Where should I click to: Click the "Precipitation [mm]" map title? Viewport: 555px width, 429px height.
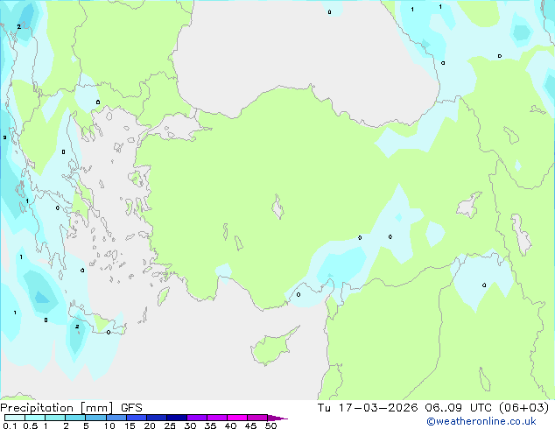click(57, 408)
